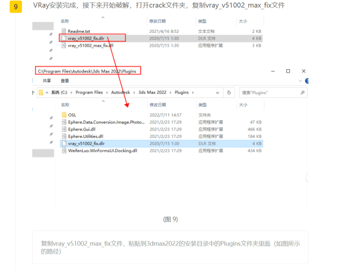The image size is (337, 271).
Task: Click the folder icon in address bar
Action: click(41, 93)
